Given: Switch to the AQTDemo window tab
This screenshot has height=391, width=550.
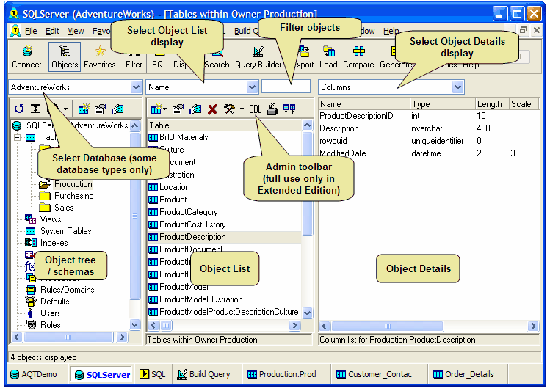Looking at the screenshot, I should pos(34,375).
